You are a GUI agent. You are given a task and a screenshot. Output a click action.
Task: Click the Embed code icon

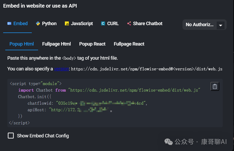(9, 24)
